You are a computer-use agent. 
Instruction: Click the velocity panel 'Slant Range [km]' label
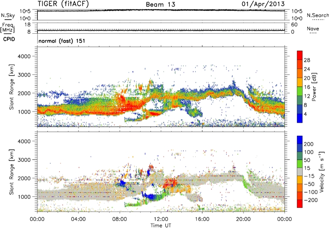coord(12,172)
